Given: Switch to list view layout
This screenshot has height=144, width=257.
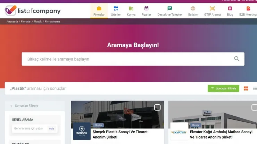Looking at the screenshot, I should [x=255, y=88].
